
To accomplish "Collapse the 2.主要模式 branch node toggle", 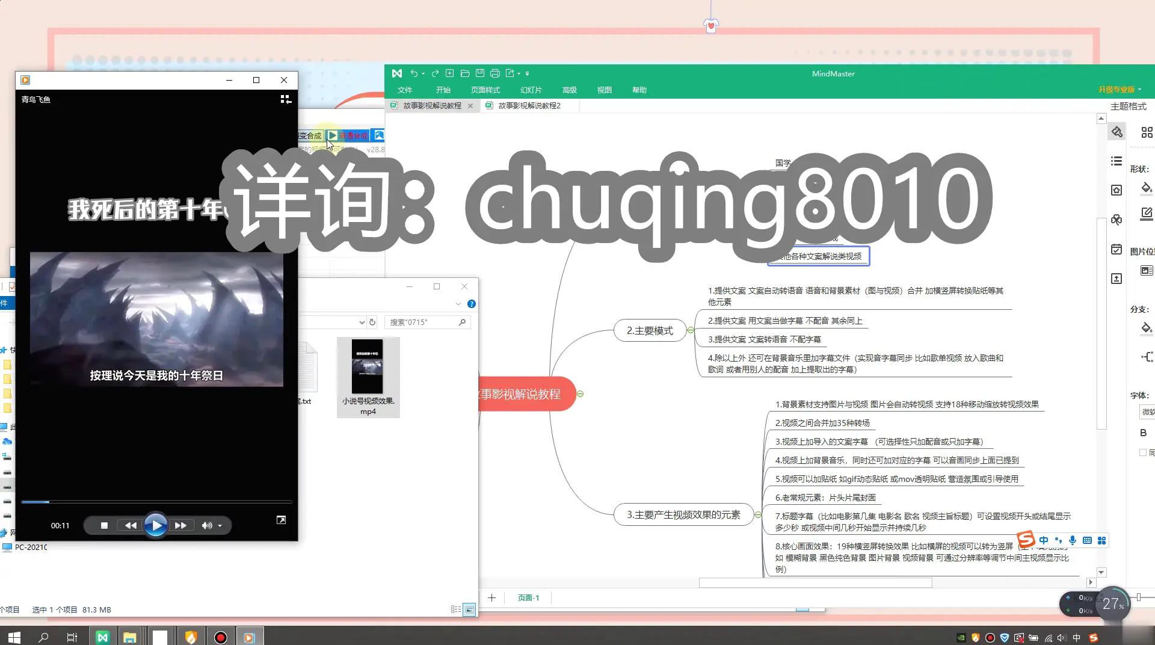I will (x=691, y=330).
